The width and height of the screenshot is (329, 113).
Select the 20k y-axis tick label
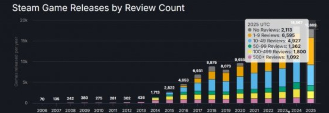point(24,20)
